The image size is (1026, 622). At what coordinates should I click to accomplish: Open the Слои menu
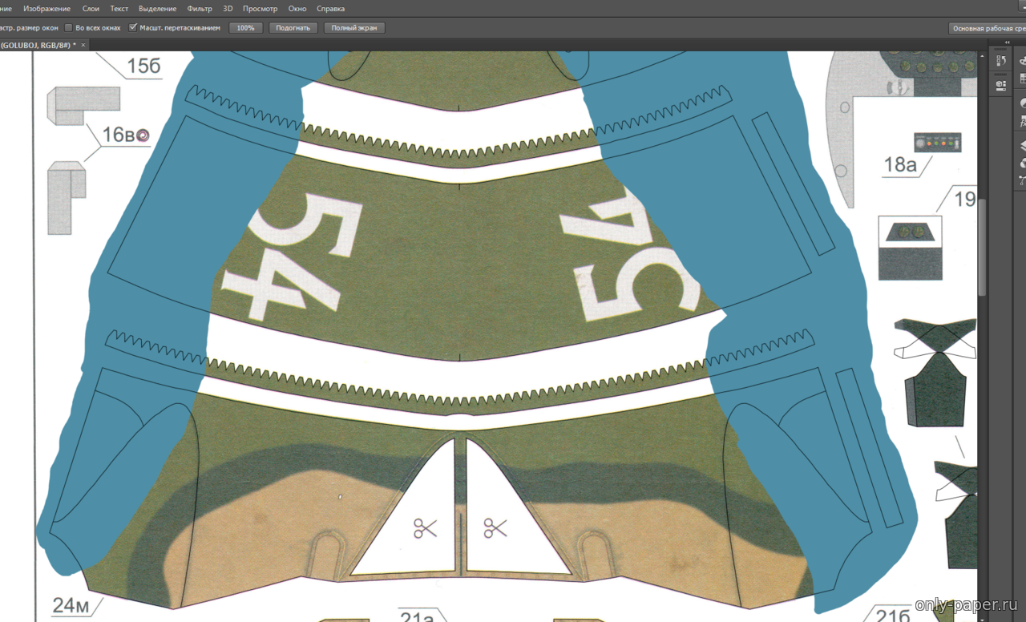point(91,9)
